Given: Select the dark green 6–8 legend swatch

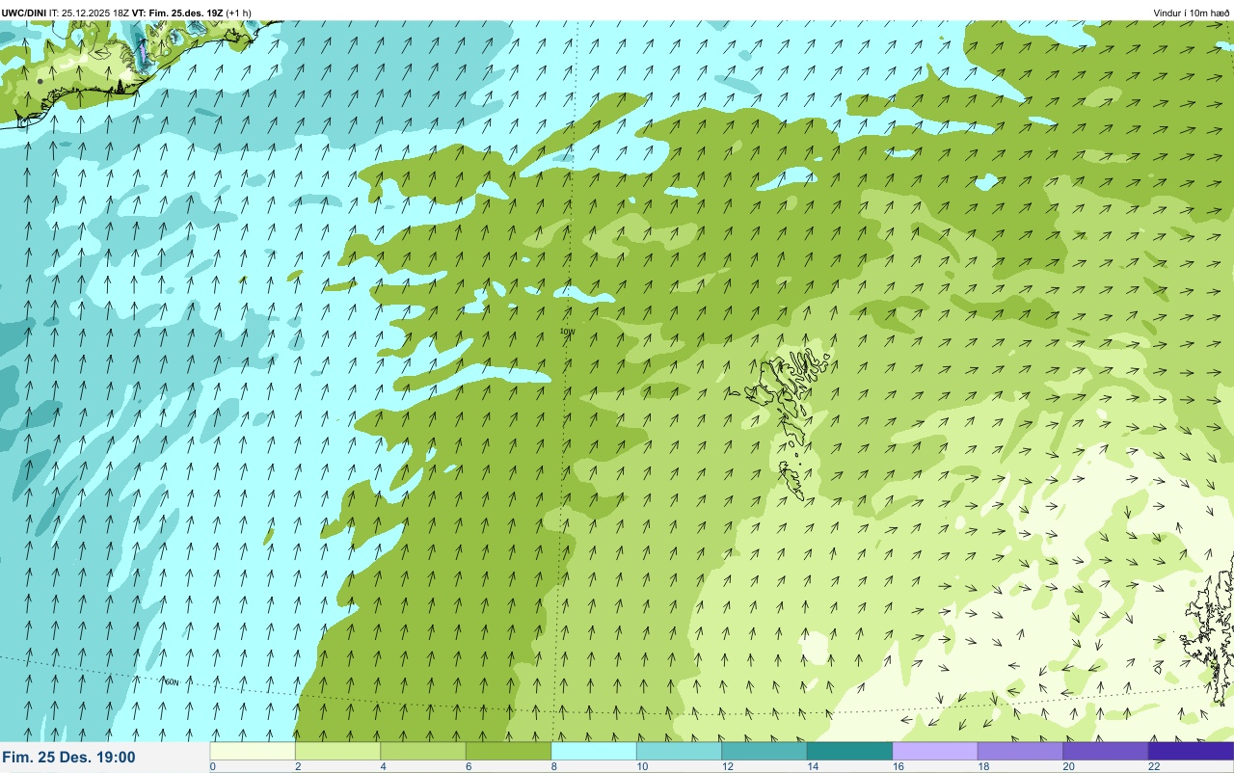Looking at the screenshot, I should (x=508, y=751).
